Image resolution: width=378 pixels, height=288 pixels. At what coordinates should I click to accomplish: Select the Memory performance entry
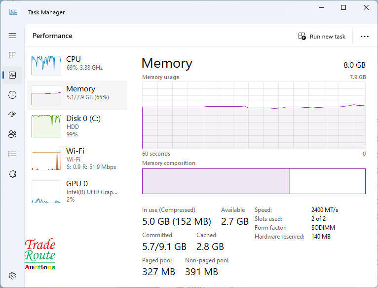pos(77,94)
